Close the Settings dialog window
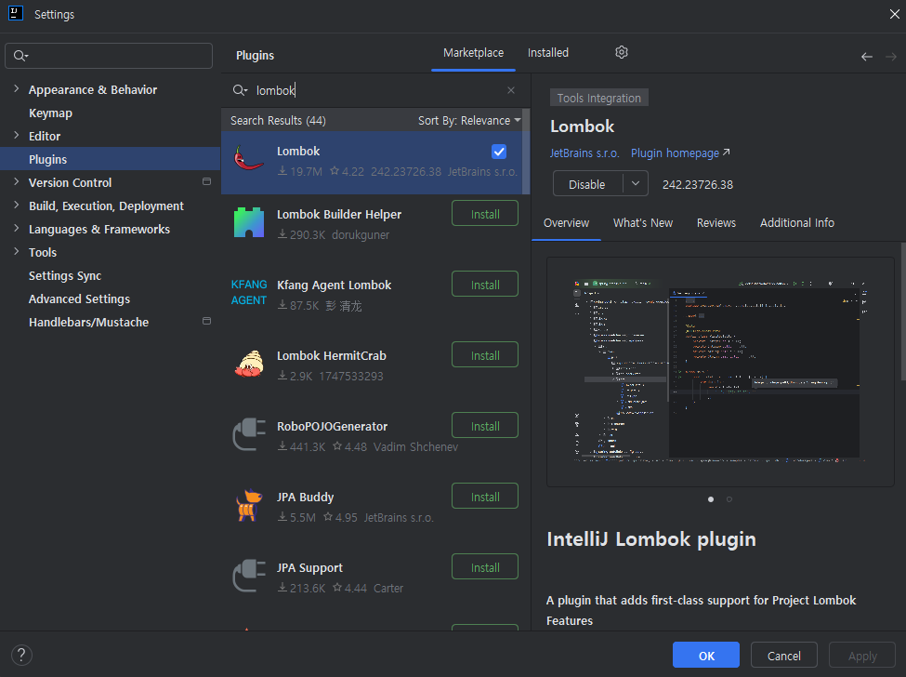Image resolution: width=906 pixels, height=677 pixels. [x=895, y=14]
